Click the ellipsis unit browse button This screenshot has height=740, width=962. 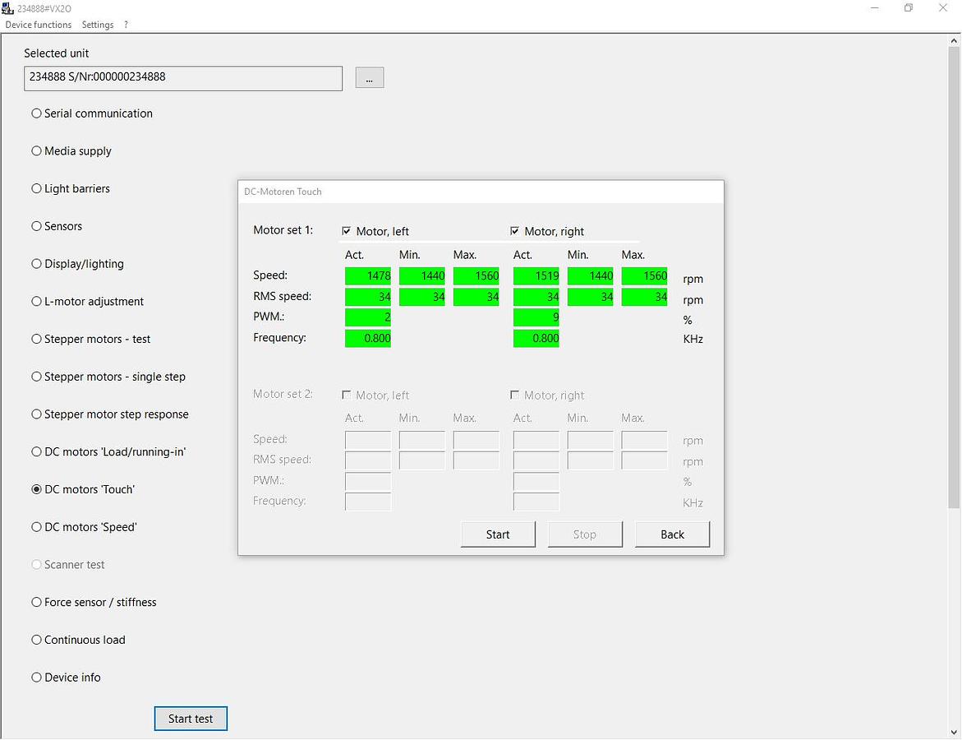click(370, 77)
